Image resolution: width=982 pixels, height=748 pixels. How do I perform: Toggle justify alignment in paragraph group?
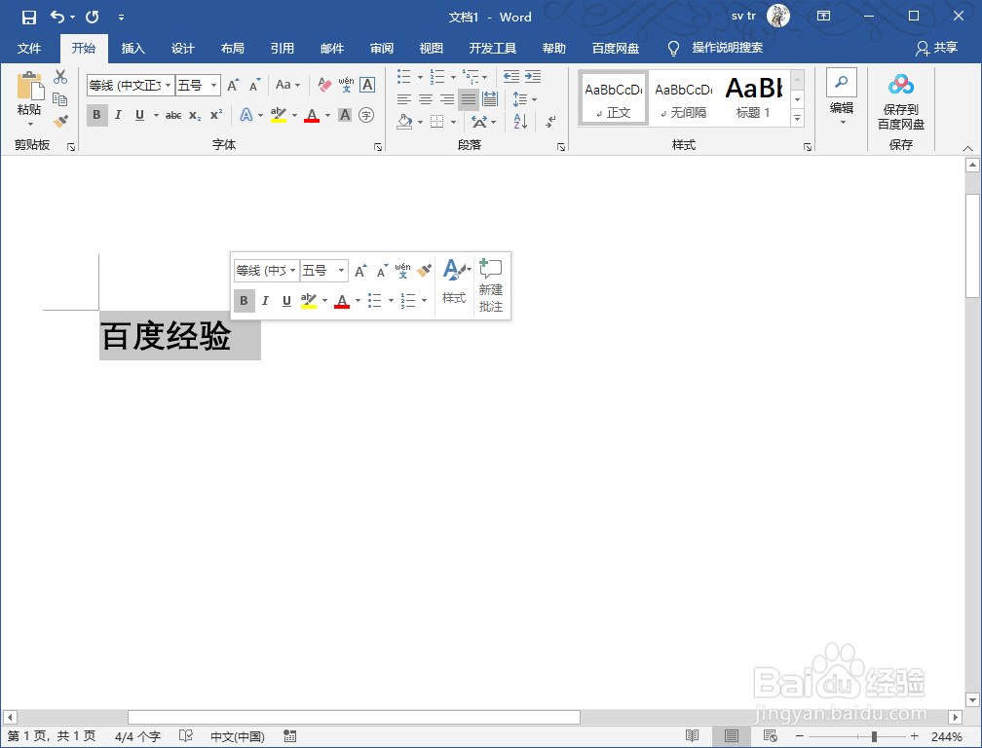point(469,99)
